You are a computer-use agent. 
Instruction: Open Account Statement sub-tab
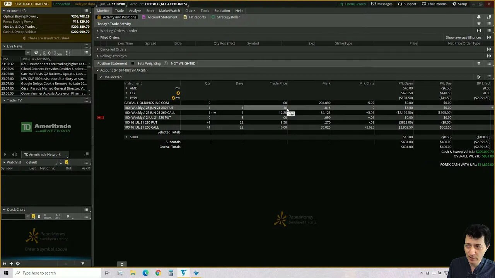click(160, 17)
